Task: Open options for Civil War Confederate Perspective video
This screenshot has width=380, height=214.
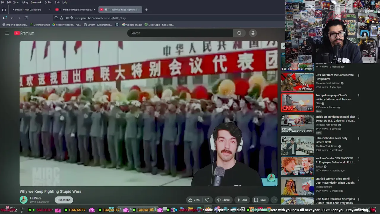Action: pos(359,75)
